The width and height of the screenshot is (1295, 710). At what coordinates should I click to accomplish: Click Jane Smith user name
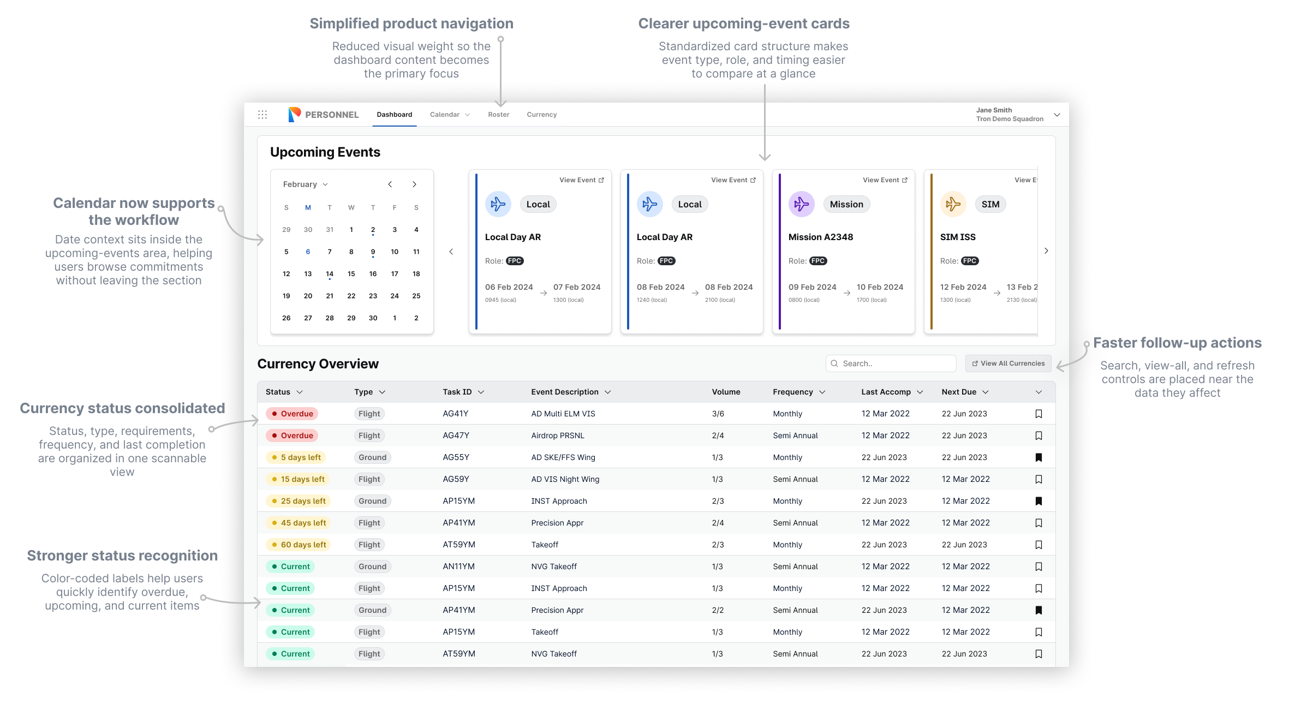click(994, 110)
